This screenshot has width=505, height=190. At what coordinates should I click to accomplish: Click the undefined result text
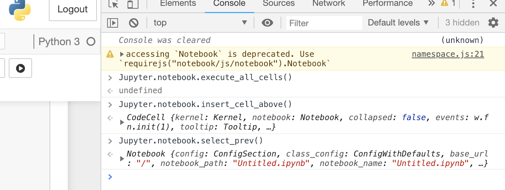point(140,90)
